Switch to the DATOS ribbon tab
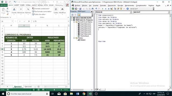This screenshot has height=96, width=172. [x=34, y=5]
